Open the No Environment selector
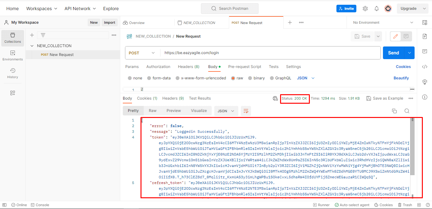Image resolution: width=432 pixels, height=209 pixels. (383, 22)
